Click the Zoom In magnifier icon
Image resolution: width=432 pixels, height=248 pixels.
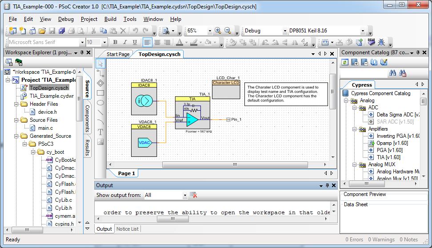coord(218,31)
